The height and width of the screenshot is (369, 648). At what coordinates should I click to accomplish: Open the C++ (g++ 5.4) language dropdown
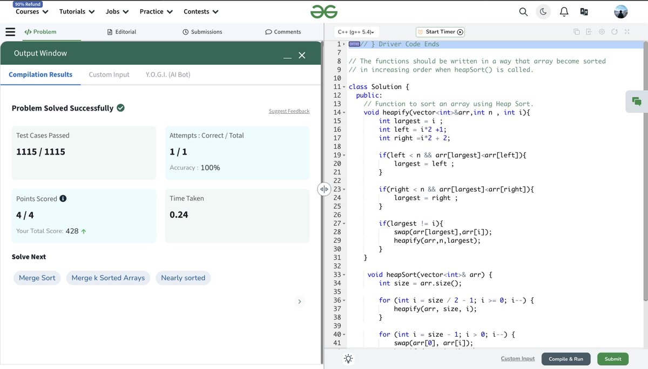(357, 32)
